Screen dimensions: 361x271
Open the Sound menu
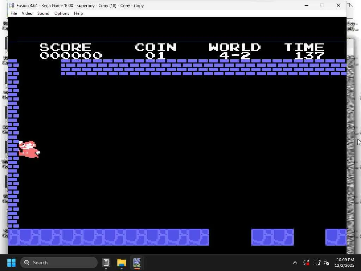click(x=43, y=13)
